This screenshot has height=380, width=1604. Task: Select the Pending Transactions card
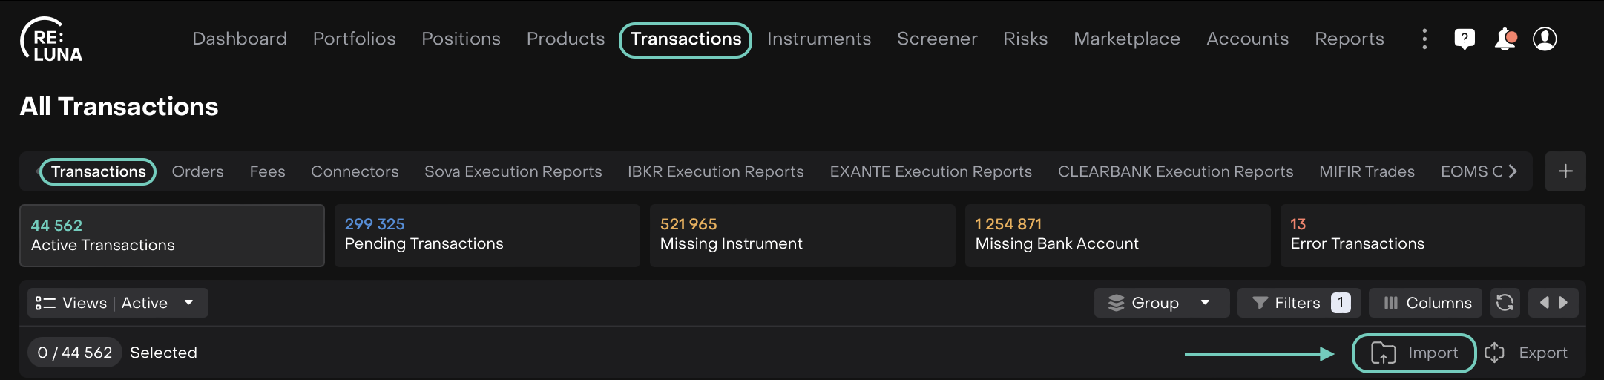(487, 235)
